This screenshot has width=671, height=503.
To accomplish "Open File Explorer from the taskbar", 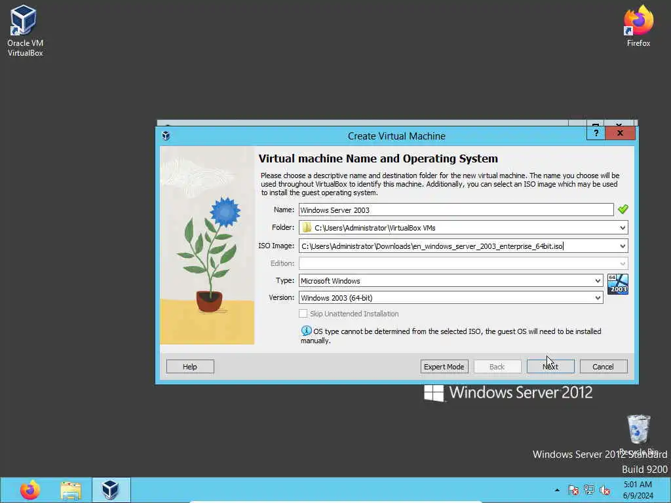I will [71, 490].
